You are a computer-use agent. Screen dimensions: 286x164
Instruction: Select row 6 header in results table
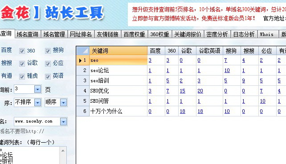(83, 111)
